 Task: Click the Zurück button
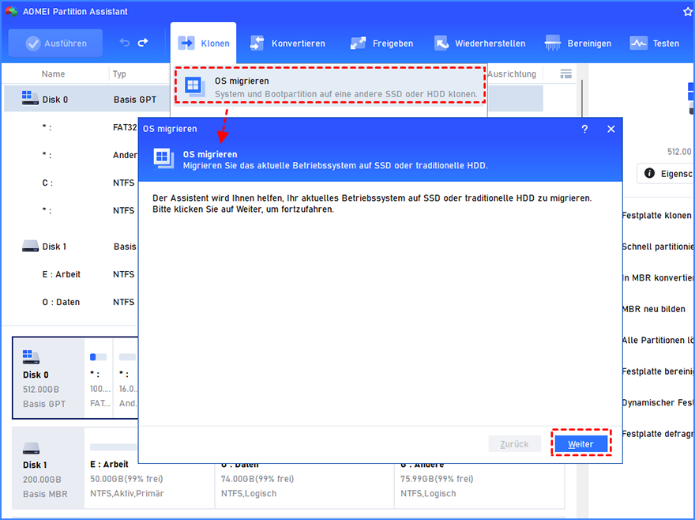(515, 443)
